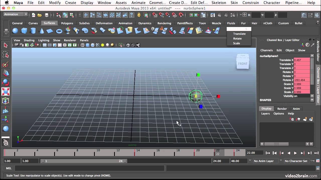This screenshot has width=321, height=180.
Task: Open the Skeleton menu
Action: coord(219,3)
